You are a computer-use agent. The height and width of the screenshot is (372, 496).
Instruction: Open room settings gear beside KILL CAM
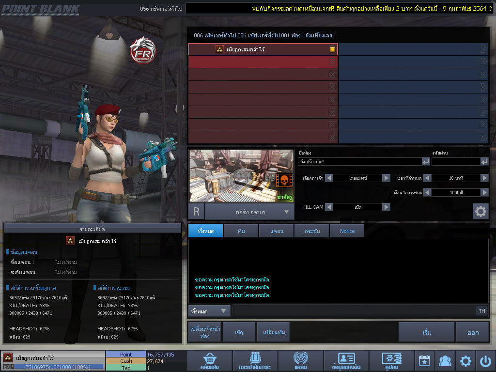click(480, 212)
